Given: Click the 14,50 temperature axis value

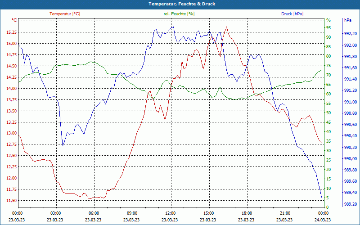Looking at the screenshot, I should pyautogui.click(x=12, y=66).
